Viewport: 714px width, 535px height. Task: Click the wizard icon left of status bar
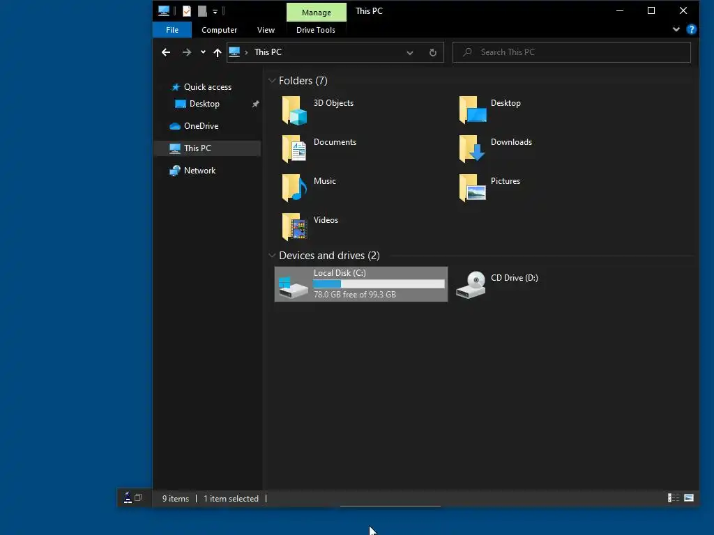tap(128, 498)
